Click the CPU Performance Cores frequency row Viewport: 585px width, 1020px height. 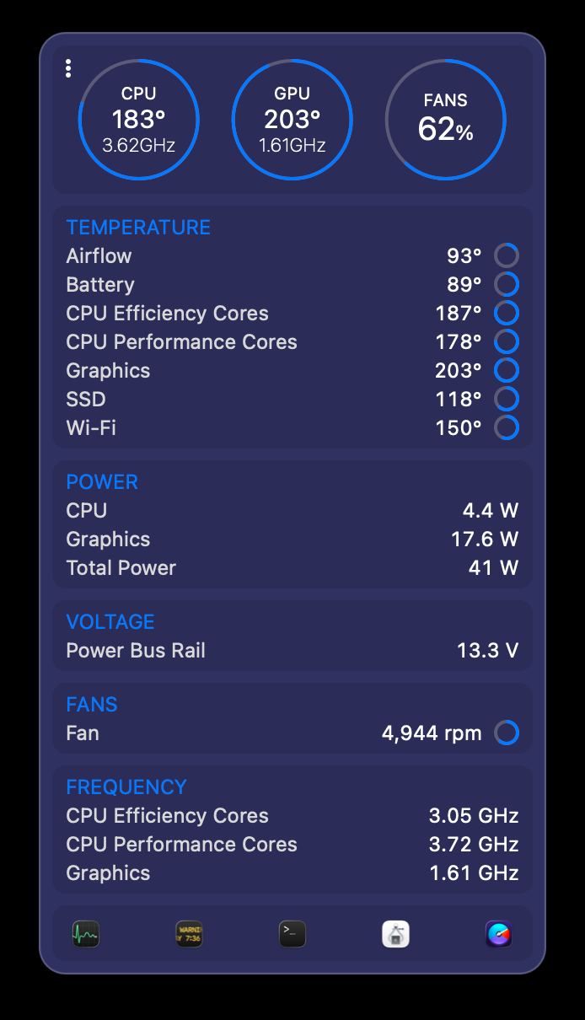[x=292, y=845]
